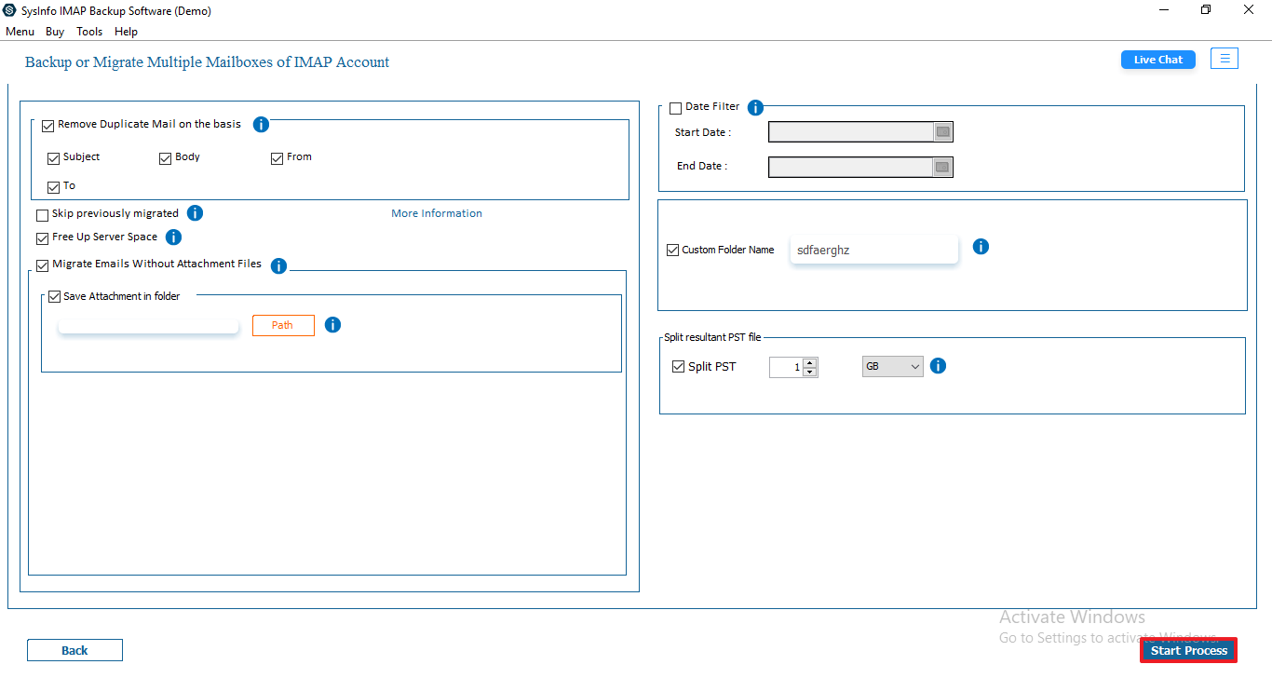Open the Tools menu
Viewport: 1272px width, 678px height.
[x=89, y=32]
